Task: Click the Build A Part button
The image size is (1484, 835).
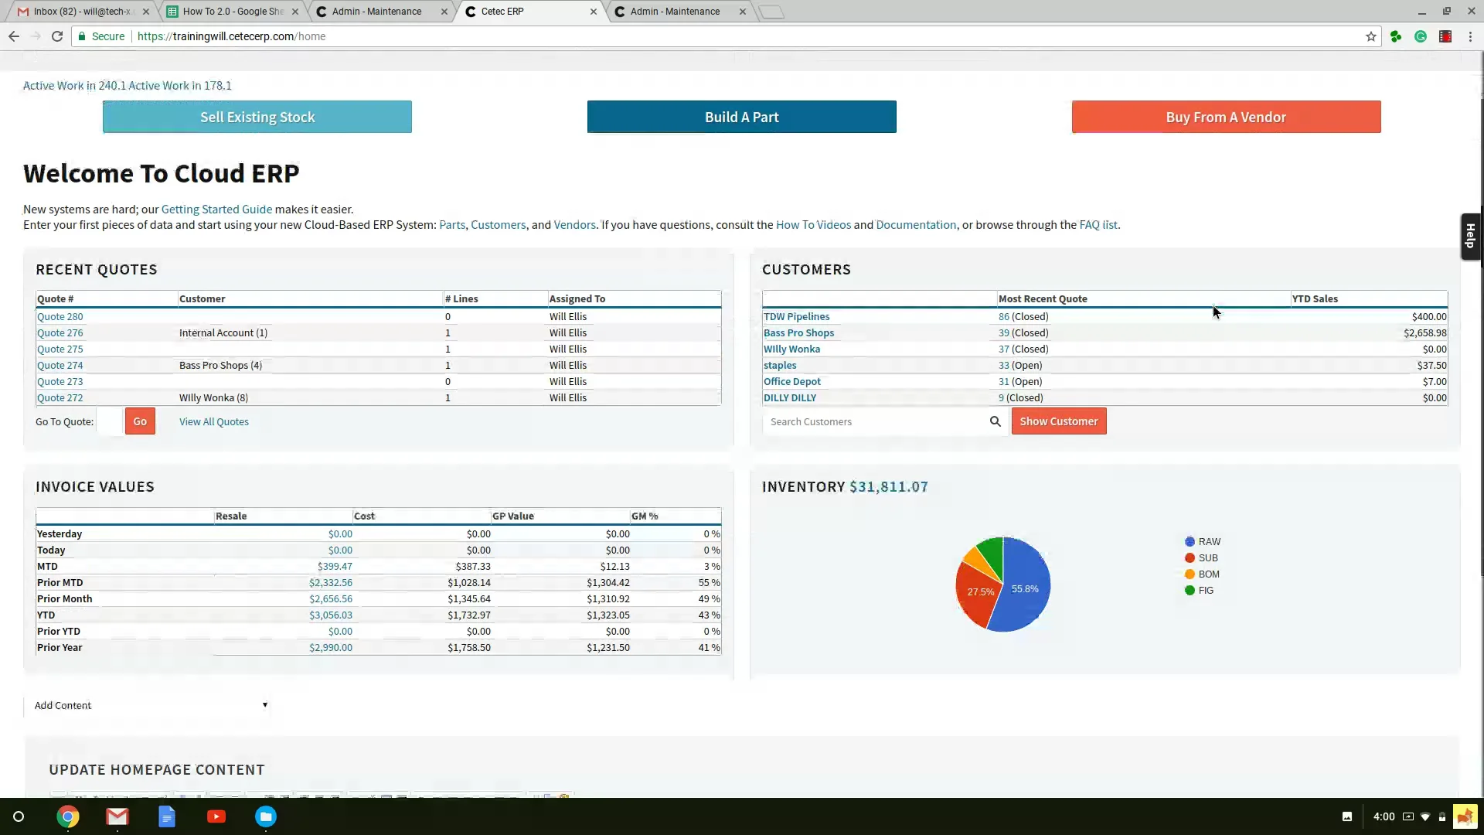Action: tap(741, 117)
